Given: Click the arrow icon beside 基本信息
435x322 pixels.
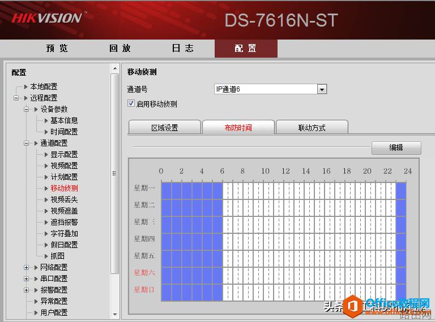Looking at the screenshot, I should coord(46,121).
